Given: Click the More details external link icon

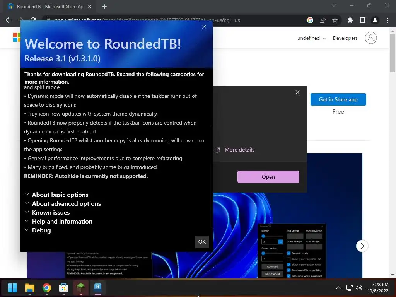Looking at the screenshot, I should 217,150.
